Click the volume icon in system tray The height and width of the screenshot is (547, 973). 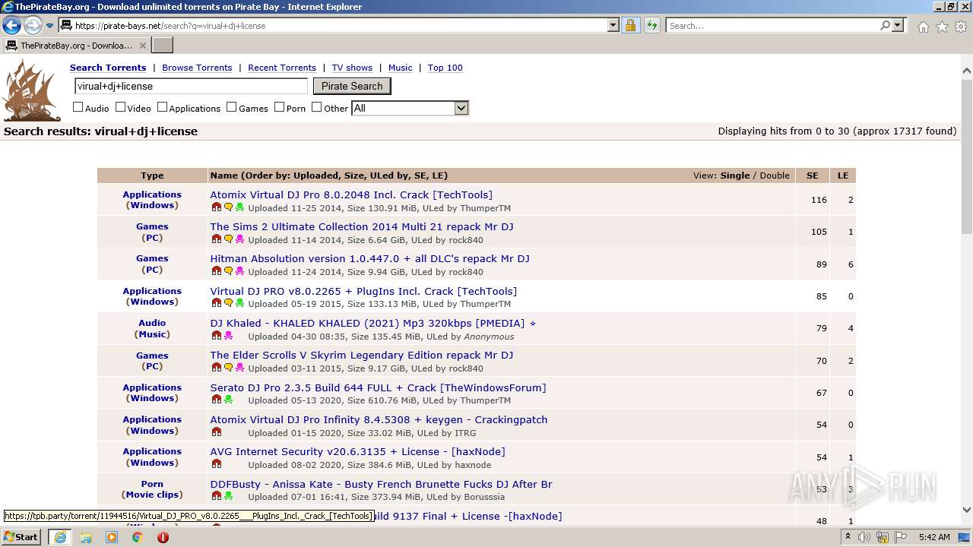click(x=864, y=537)
